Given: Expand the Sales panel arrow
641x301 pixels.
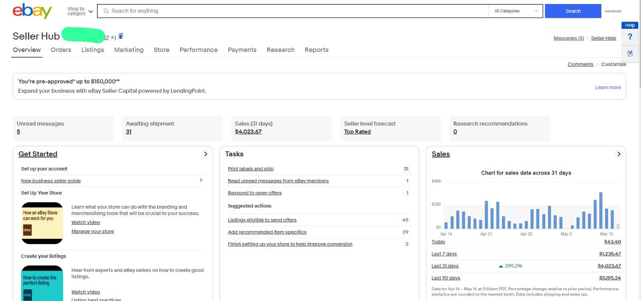Looking at the screenshot, I should [x=619, y=154].
